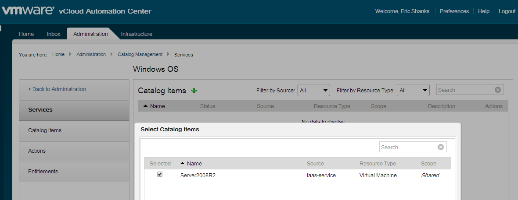
Task: Click the Catalog Management breadcrumb link
Action: point(140,54)
